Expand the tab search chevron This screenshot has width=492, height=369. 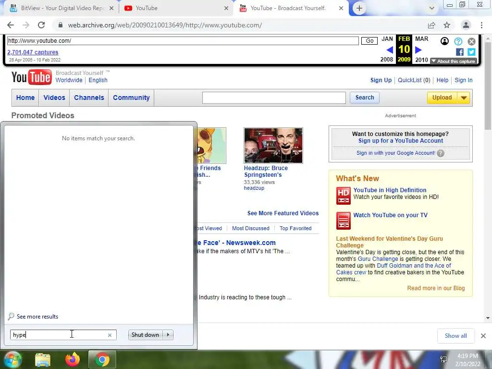(x=432, y=8)
